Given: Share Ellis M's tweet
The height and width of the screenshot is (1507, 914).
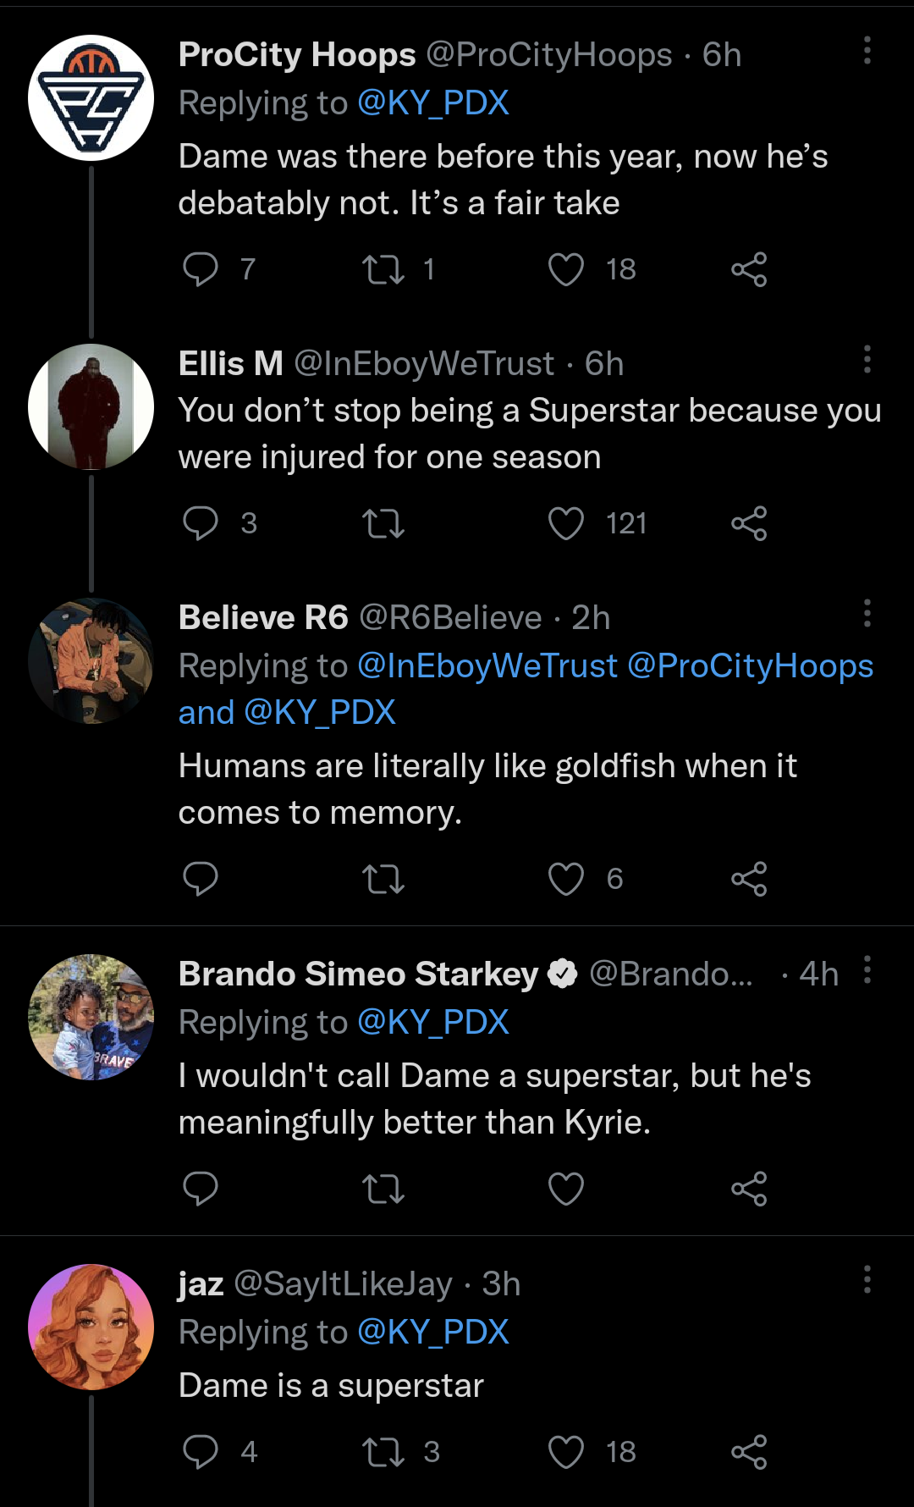Looking at the screenshot, I should [749, 523].
